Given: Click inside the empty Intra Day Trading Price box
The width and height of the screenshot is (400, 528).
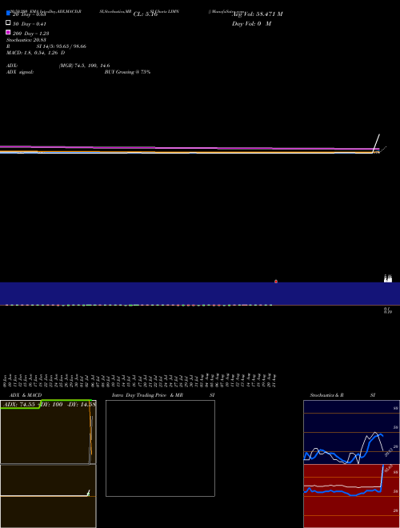Looking at the screenshot, I should [160, 448].
